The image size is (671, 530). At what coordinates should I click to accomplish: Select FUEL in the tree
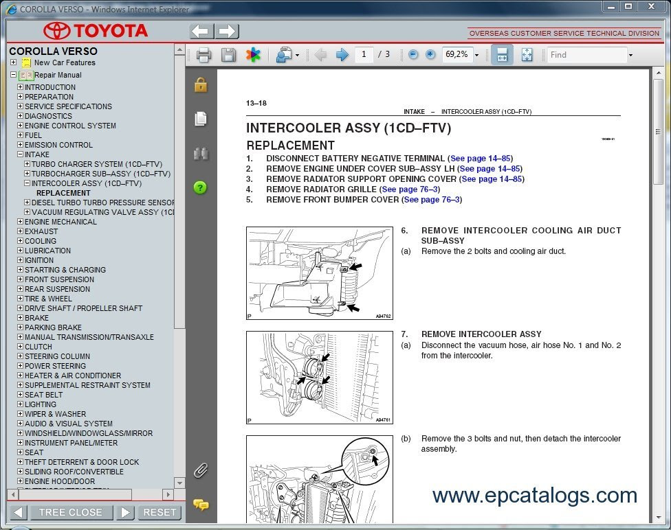coord(33,135)
